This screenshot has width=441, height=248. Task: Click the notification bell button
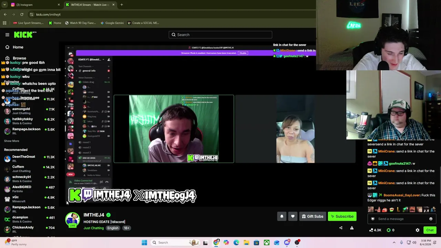click(x=282, y=216)
